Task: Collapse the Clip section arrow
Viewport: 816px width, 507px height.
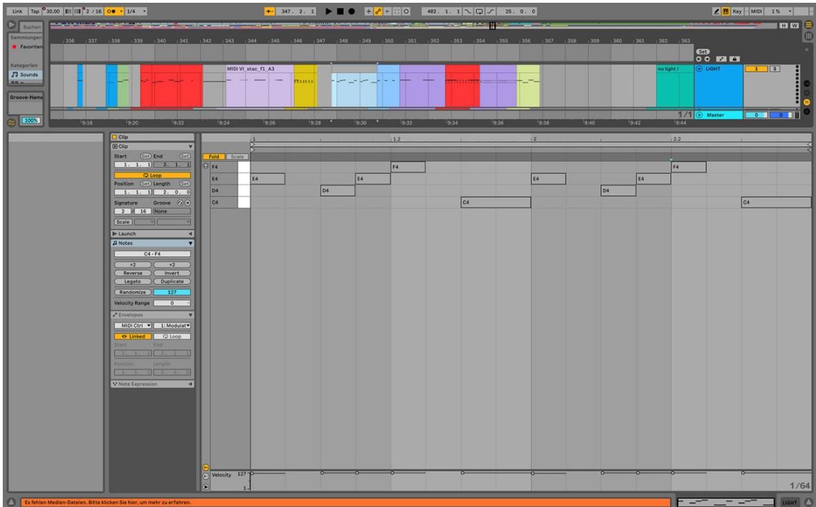Action: pyautogui.click(x=190, y=146)
